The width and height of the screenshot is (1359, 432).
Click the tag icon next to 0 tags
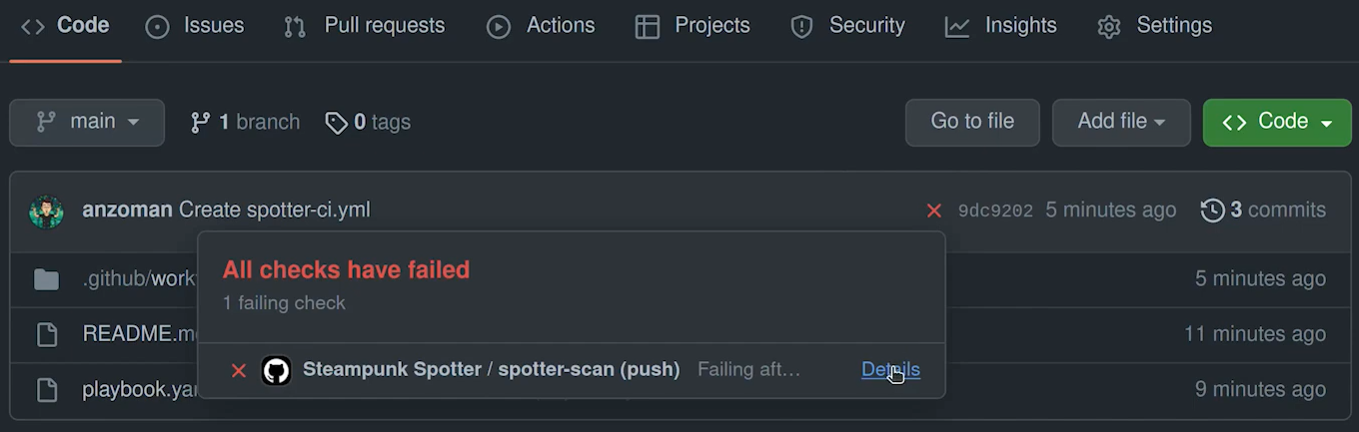[x=336, y=123]
